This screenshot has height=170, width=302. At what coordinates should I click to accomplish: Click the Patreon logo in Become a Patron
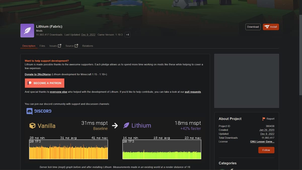click(x=30, y=83)
